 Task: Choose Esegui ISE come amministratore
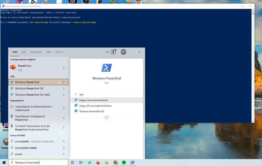tap(107, 106)
